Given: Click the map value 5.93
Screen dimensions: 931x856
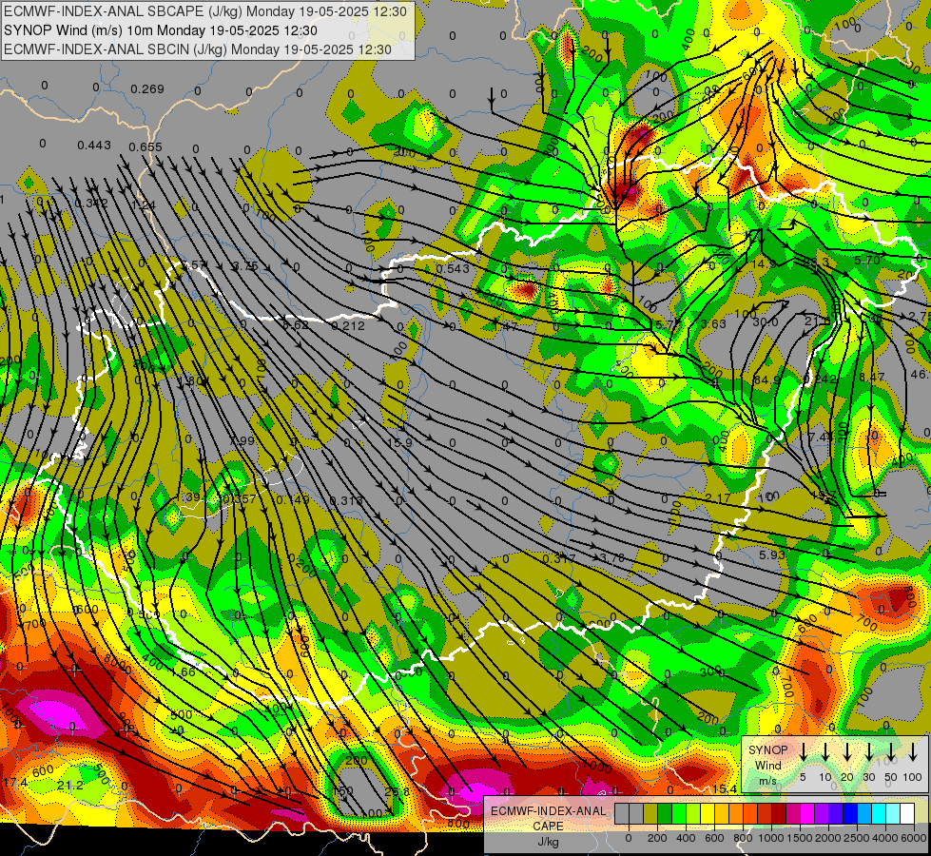Looking at the screenshot, I should [772, 554].
